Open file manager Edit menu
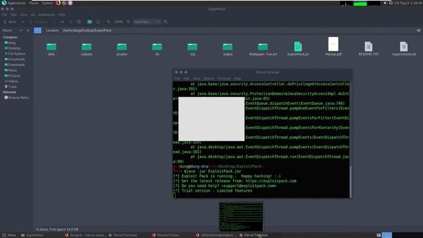Viewport: 423px width, 238px height. pos(14,15)
